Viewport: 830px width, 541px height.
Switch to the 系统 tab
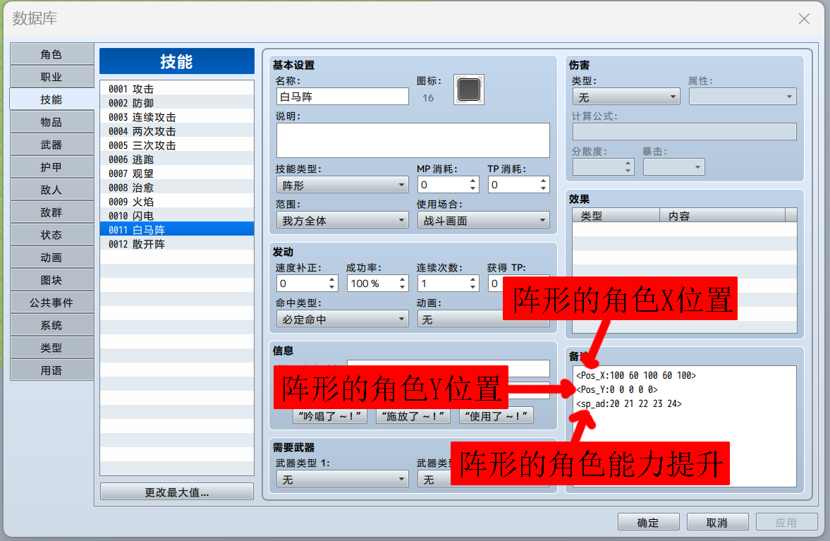point(52,325)
